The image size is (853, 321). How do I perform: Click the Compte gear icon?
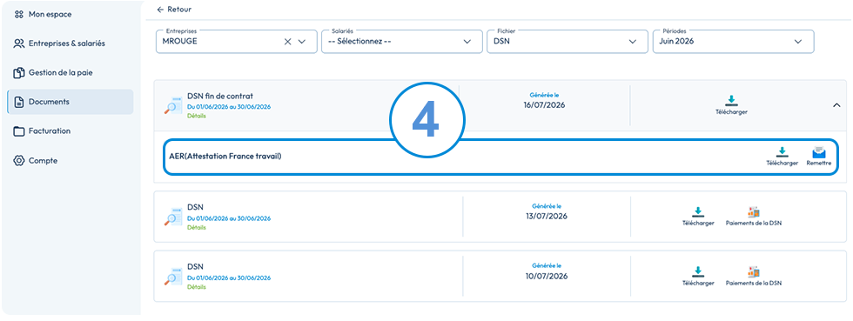(19, 160)
